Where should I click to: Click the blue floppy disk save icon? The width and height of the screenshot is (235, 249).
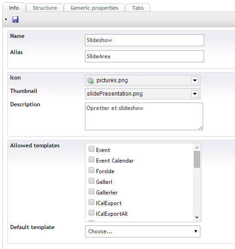[x=15, y=19]
